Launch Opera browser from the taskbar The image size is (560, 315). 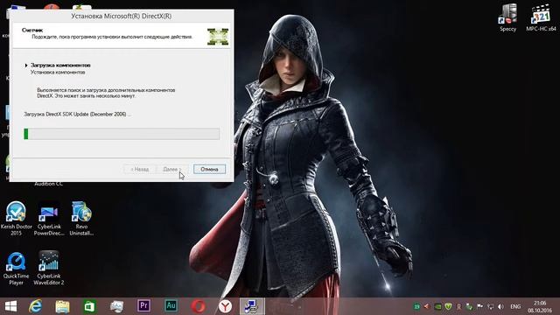pos(198,306)
